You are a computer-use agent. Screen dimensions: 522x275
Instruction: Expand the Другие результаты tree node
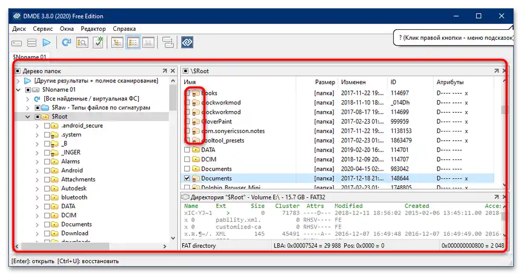point(18,80)
